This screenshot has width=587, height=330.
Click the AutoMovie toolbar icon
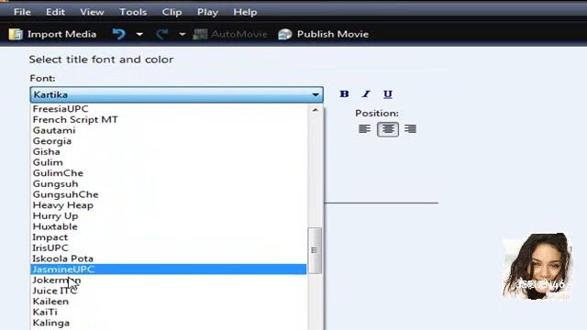pyautogui.click(x=200, y=35)
